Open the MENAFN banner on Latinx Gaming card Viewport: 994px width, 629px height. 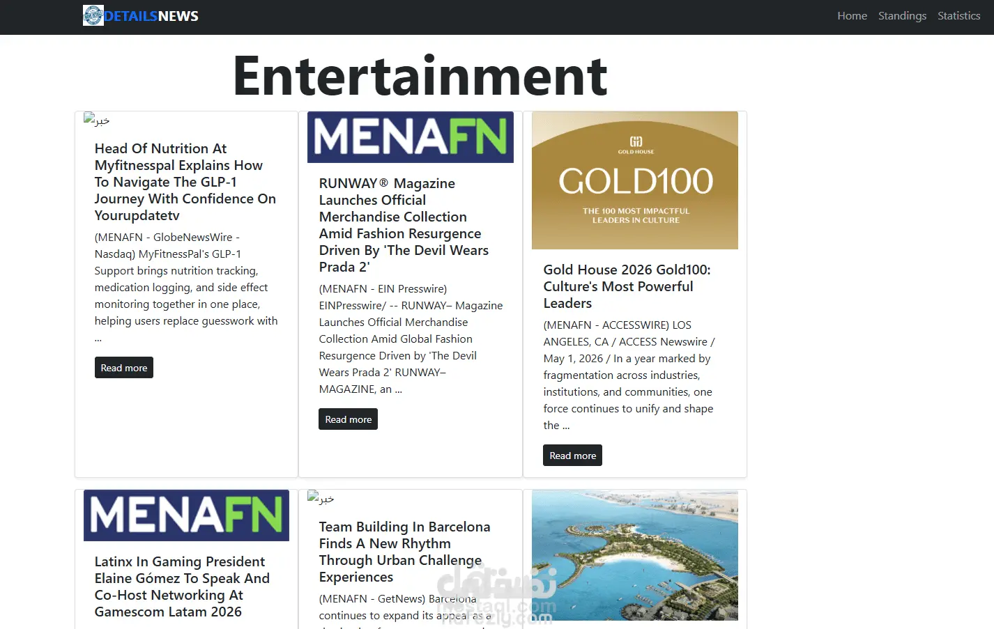point(186,515)
